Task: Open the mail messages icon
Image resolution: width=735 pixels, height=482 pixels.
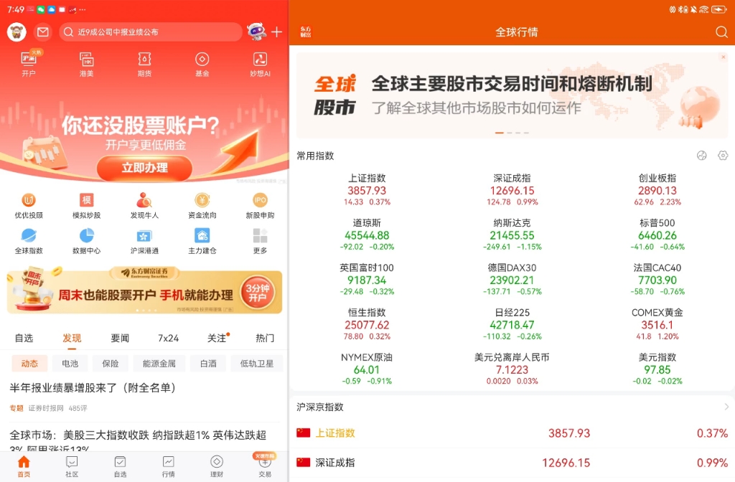Action: [42, 32]
